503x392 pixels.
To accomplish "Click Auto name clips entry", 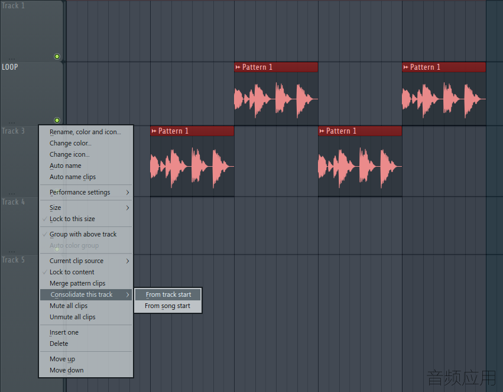I will [x=85, y=177].
